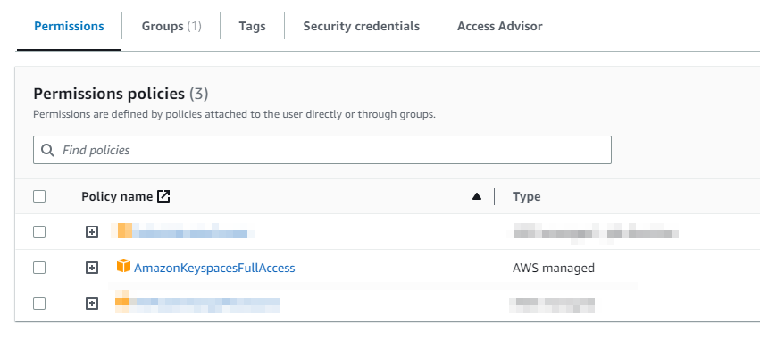Click the Type column header
The height and width of the screenshot is (339, 760).
pyautogui.click(x=526, y=196)
